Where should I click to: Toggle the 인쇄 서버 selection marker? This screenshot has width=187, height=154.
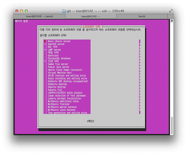[x=45, y=61]
